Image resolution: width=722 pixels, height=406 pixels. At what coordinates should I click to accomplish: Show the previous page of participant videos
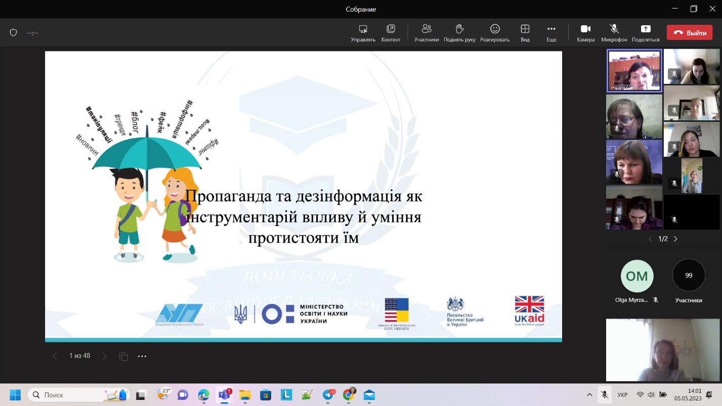coord(651,239)
